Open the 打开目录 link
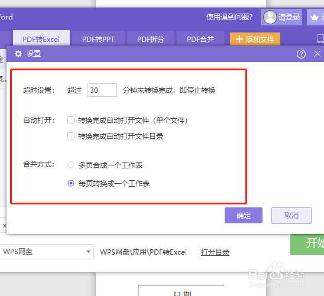This screenshot has height=296, width=324. coord(215,252)
